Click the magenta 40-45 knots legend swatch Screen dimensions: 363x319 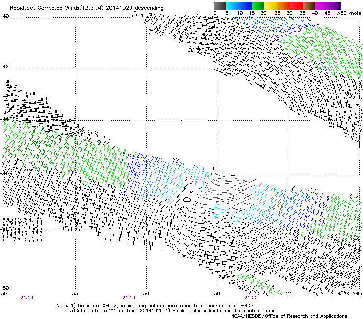pyautogui.click(x=322, y=6)
